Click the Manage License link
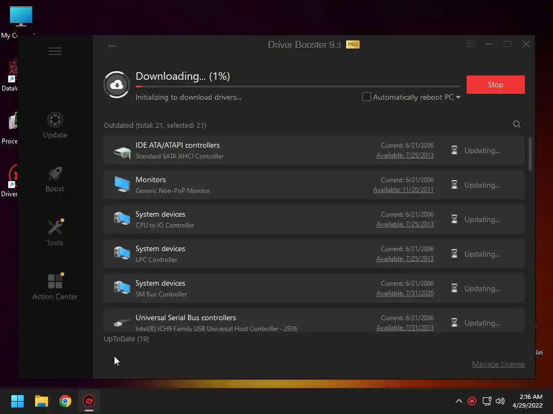This screenshot has width=553, height=414. [498, 364]
